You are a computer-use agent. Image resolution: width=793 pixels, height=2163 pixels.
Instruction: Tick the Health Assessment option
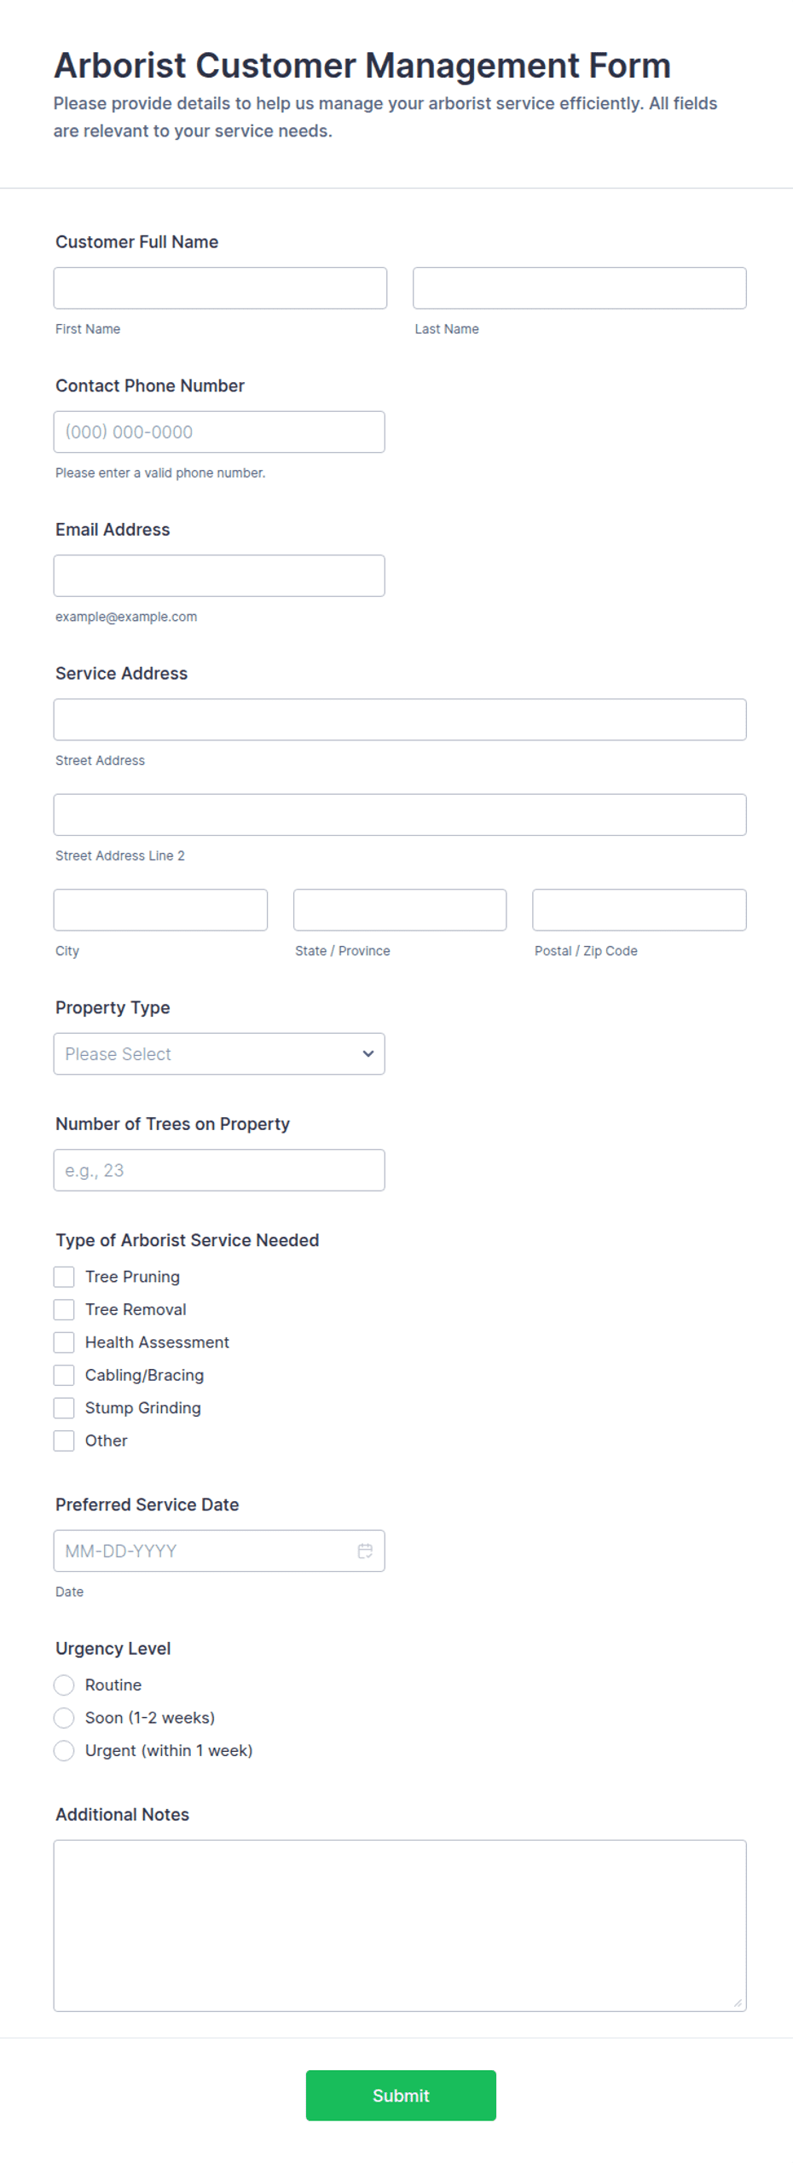click(x=64, y=1342)
